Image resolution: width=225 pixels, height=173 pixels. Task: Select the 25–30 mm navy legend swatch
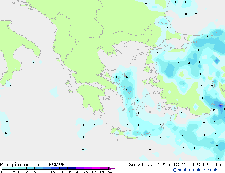tap(71, 168)
